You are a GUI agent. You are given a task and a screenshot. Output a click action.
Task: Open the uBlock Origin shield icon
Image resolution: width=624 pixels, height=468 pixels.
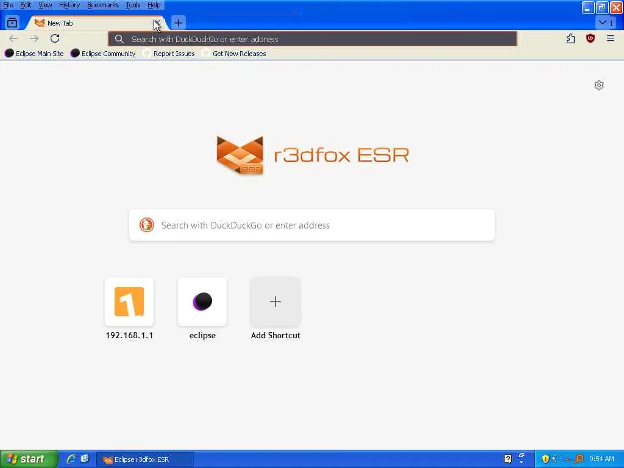[x=590, y=38]
